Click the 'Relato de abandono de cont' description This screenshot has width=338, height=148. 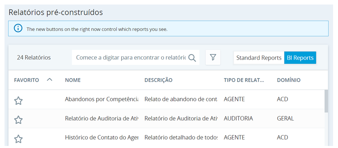tap(181, 99)
